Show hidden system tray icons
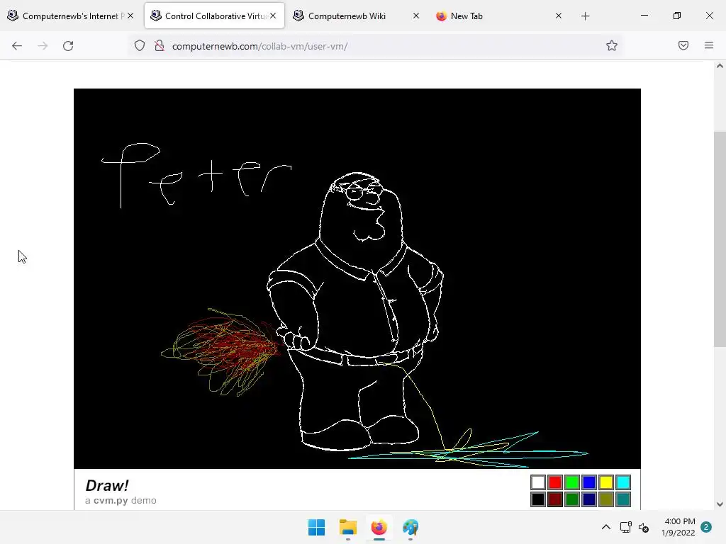The image size is (726, 544). tap(605, 527)
